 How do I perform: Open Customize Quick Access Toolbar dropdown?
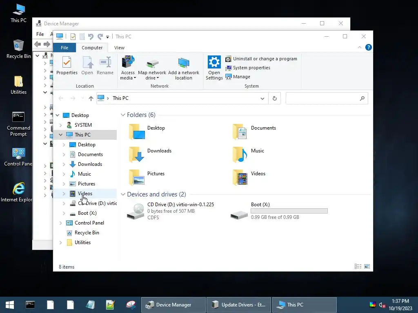[107, 37]
